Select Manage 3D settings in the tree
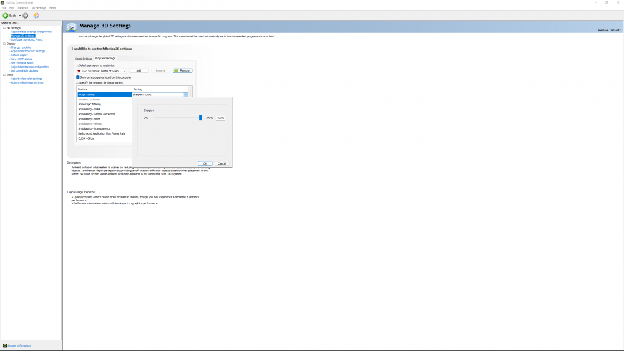The width and height of the screenshot is (624, 351). point(22,36)
